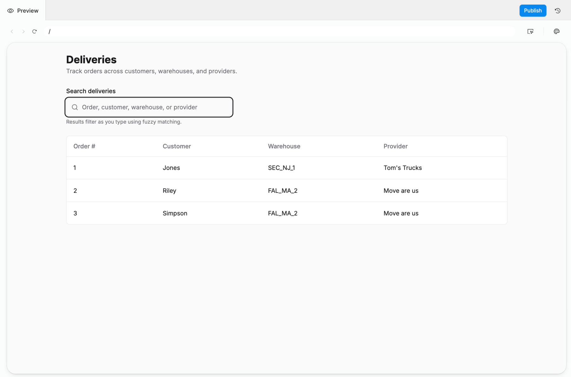
Task: Click order number 2 cell
Action: [75, 191]
